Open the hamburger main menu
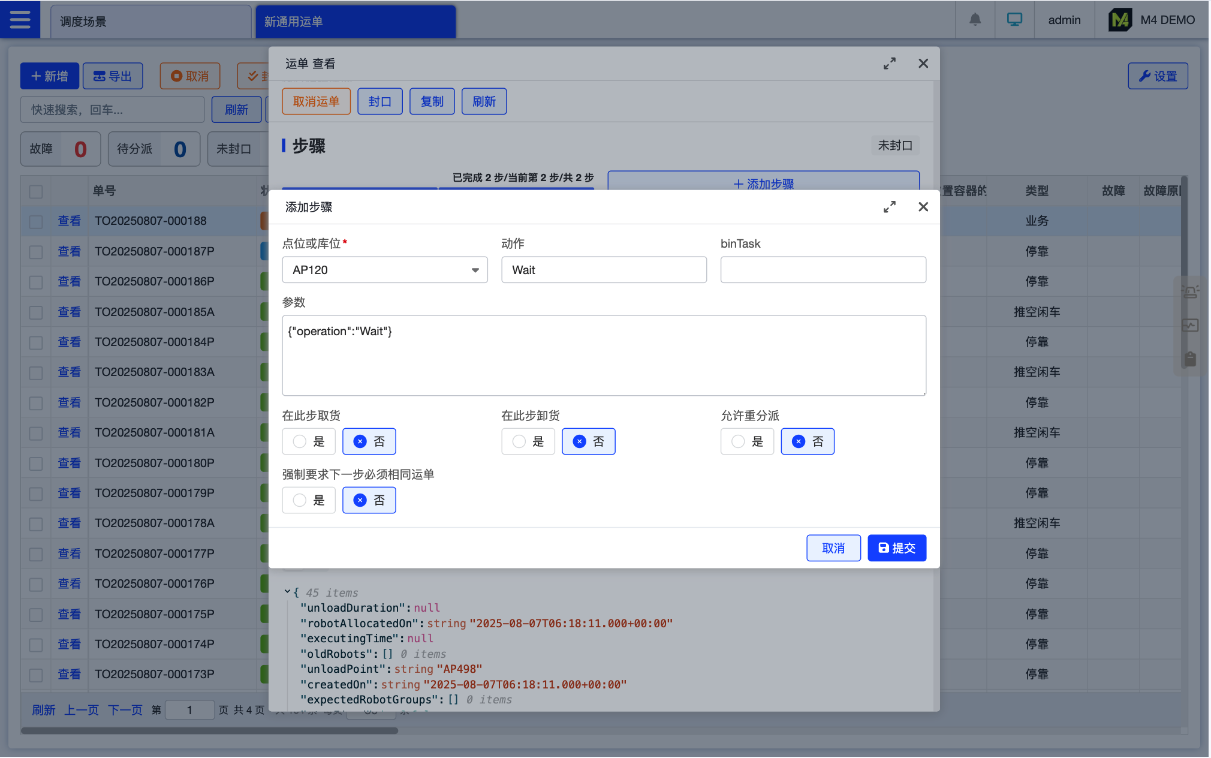This screenshot has height=758, width=1211. [x=20, y=20]
